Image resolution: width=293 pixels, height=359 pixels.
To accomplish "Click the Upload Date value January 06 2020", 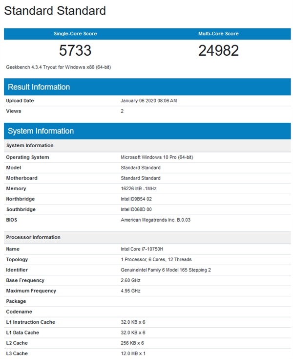I will tap(148, 101).
